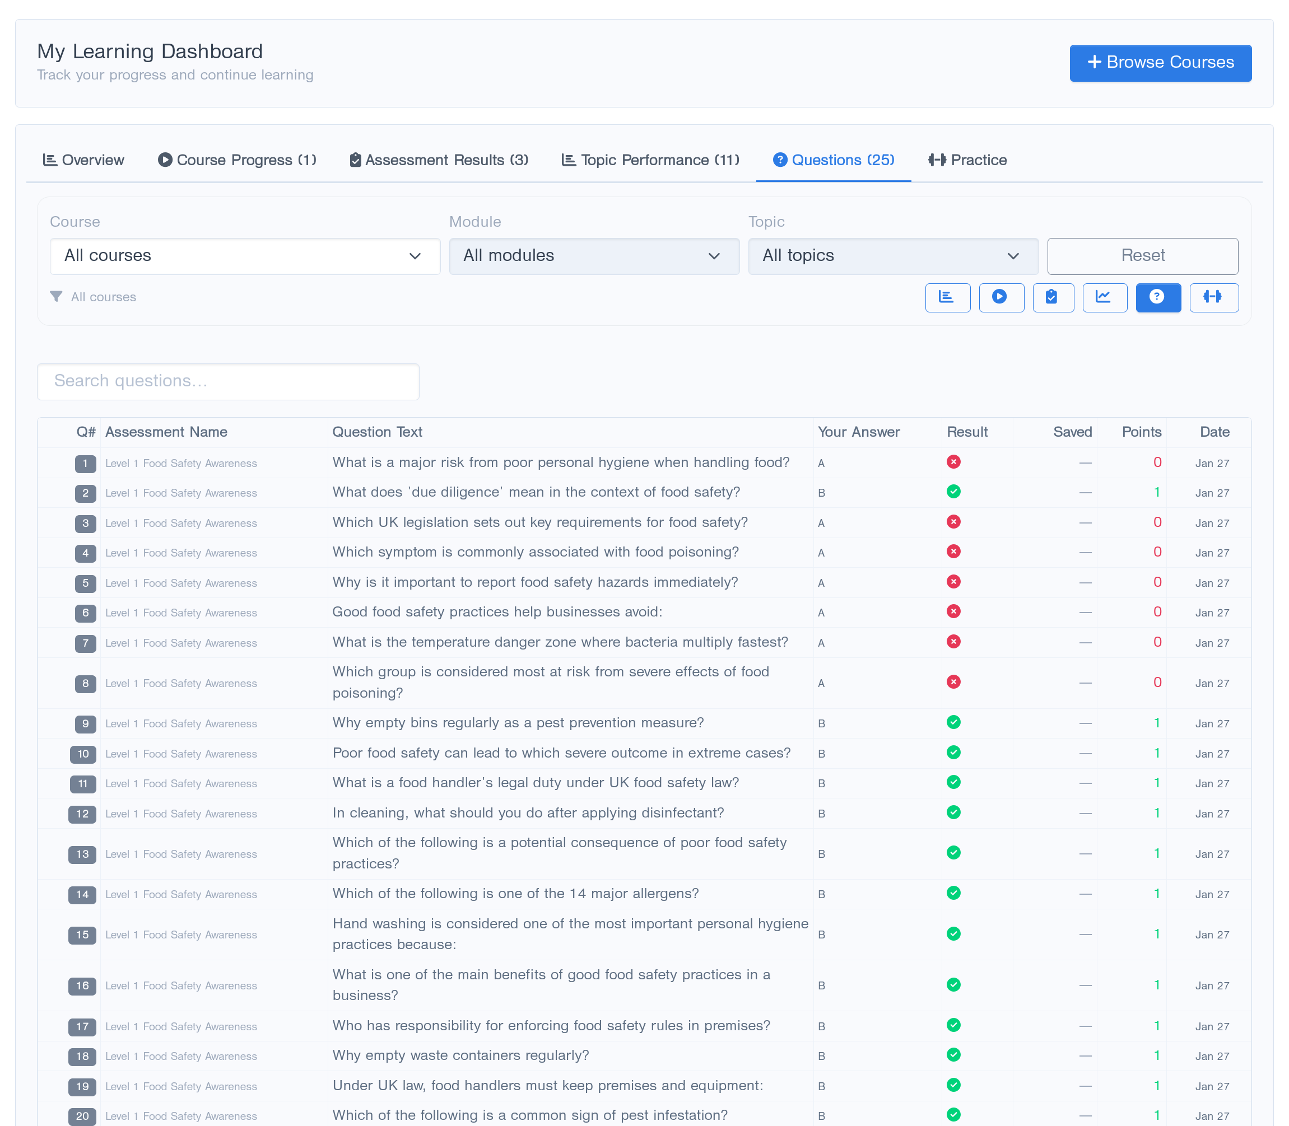Click the red result icon for question 1
Image resolution: width=1289 pixels, height=1126 pixels.
pos(954,462)
